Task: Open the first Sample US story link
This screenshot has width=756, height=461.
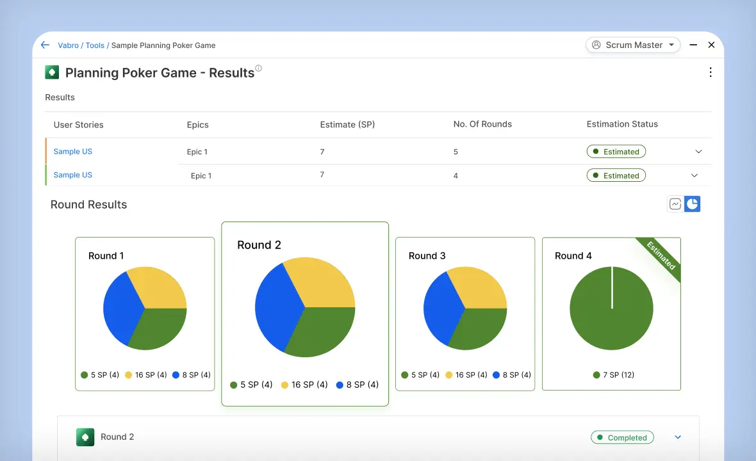Action: click(73, 152)
